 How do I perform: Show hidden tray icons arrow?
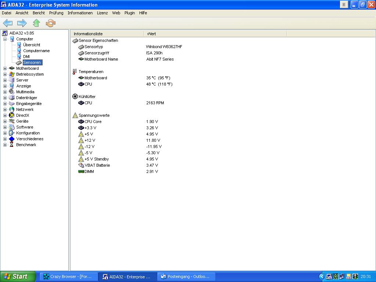tap(322, 277)
